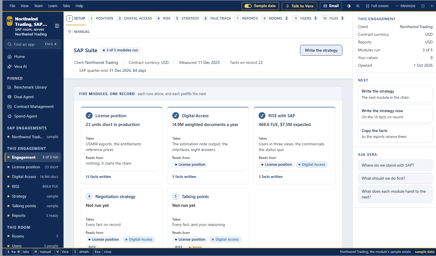
Task: Select License position in the sidebar
Action: [x=33, y=167]
